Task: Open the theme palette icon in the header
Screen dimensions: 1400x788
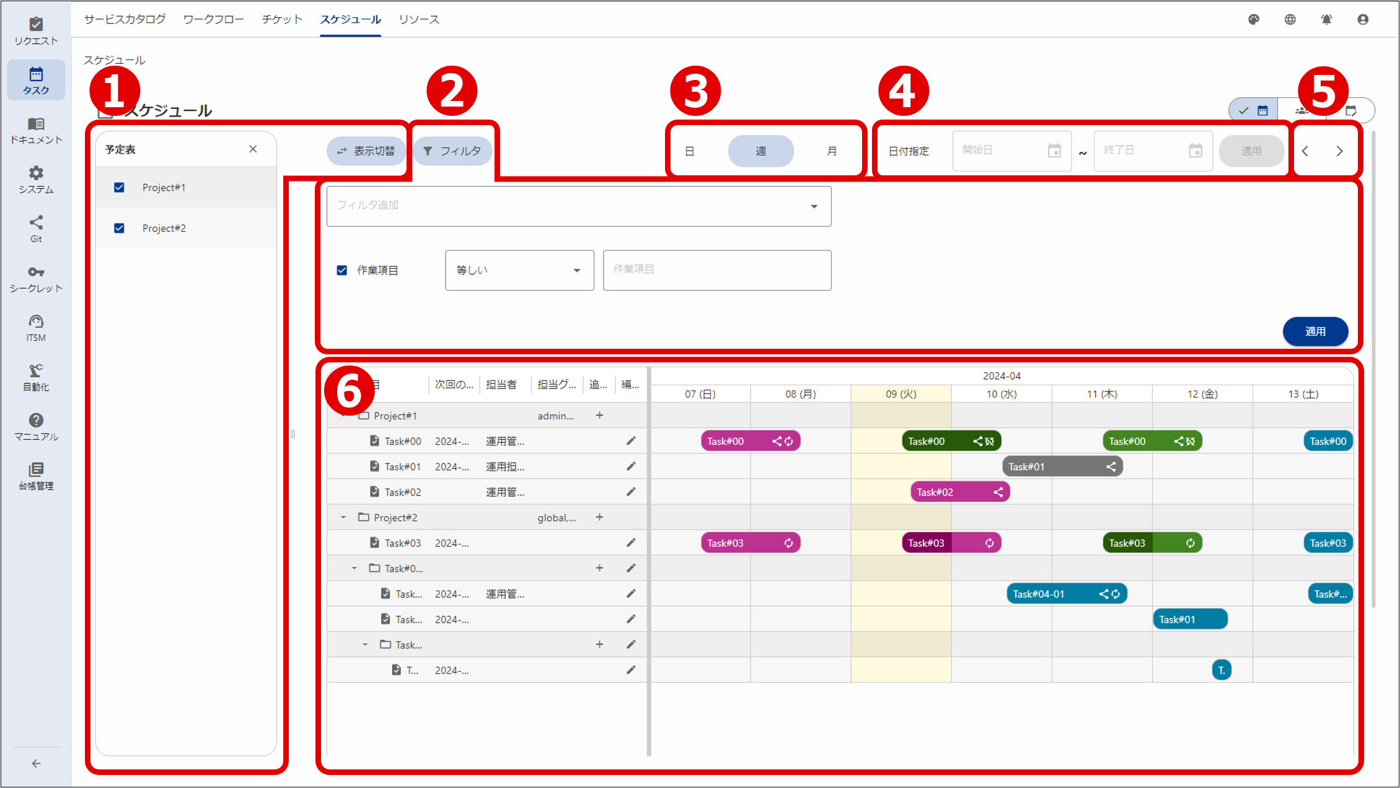Action: [x=1253, y=19]
